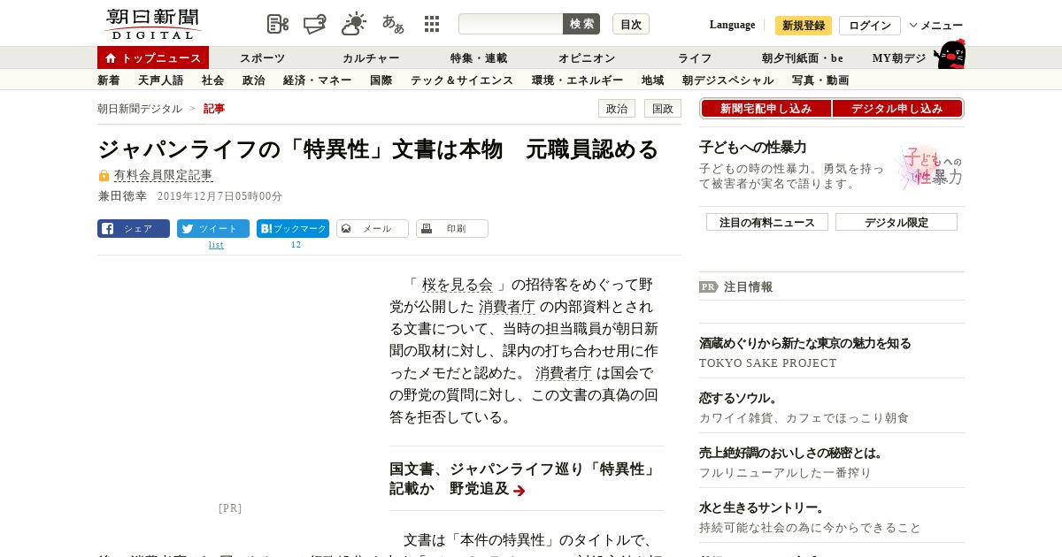Open the オピニオン tab
Viewport: 1062px width, 557px height.
coord(587,58)
